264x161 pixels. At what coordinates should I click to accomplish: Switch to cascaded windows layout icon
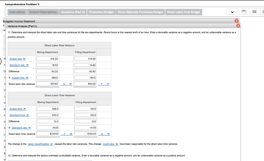(244, 12)
